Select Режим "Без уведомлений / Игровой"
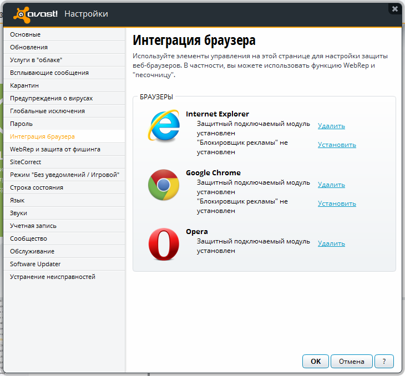This screenshot has width=405, height=376. point(64,175)
